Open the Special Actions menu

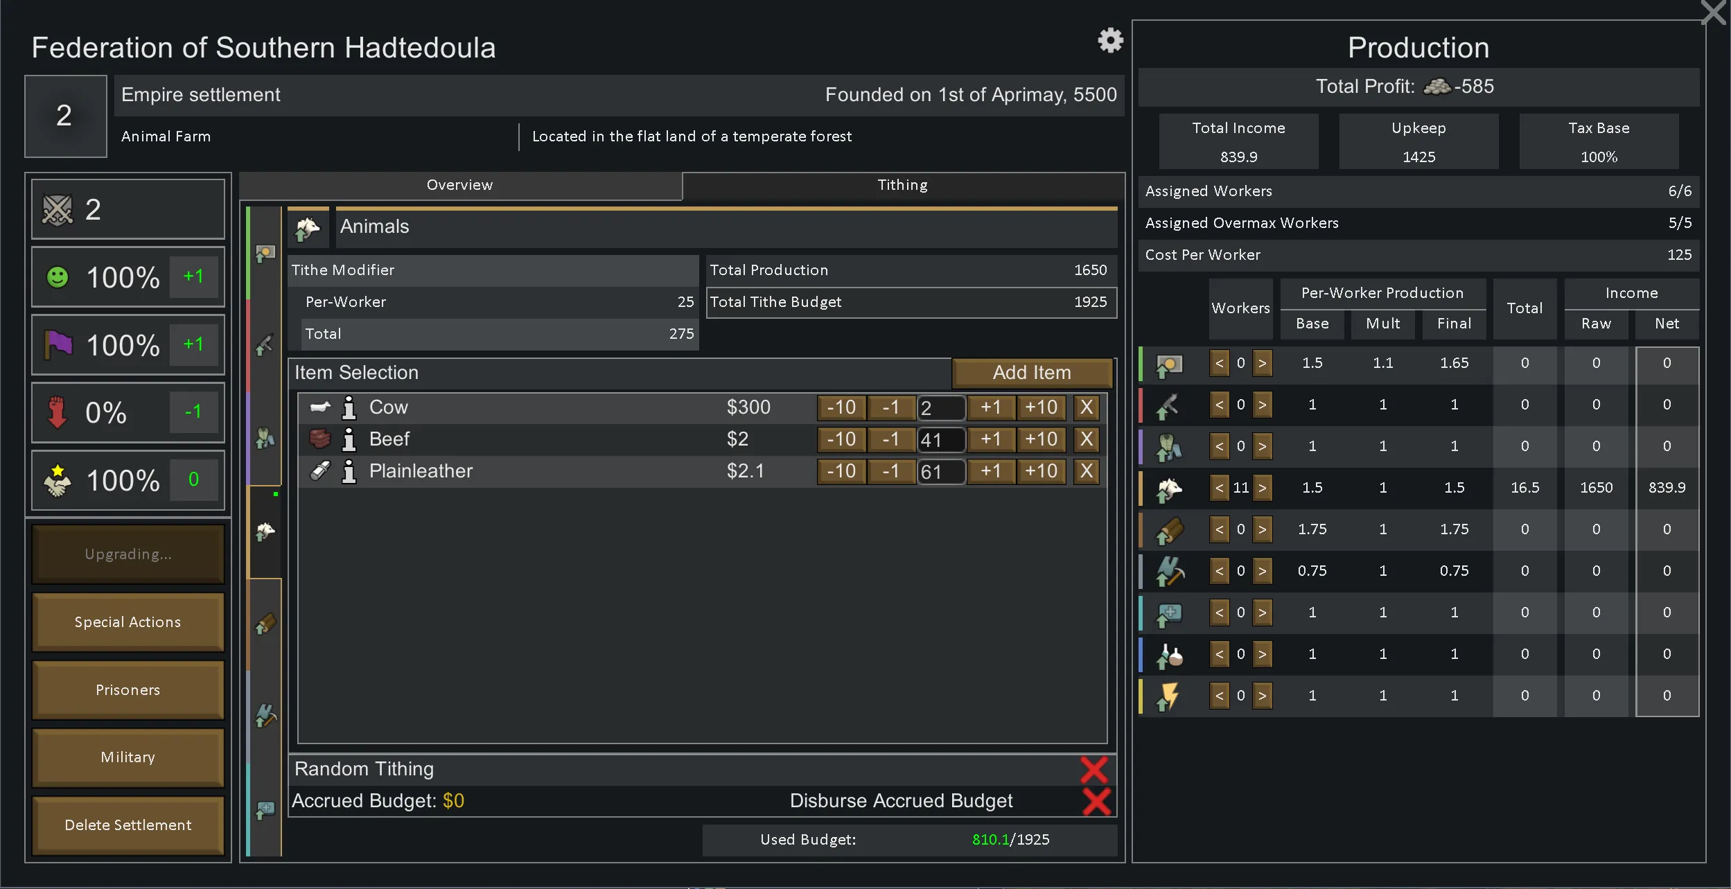pos(128,622)
